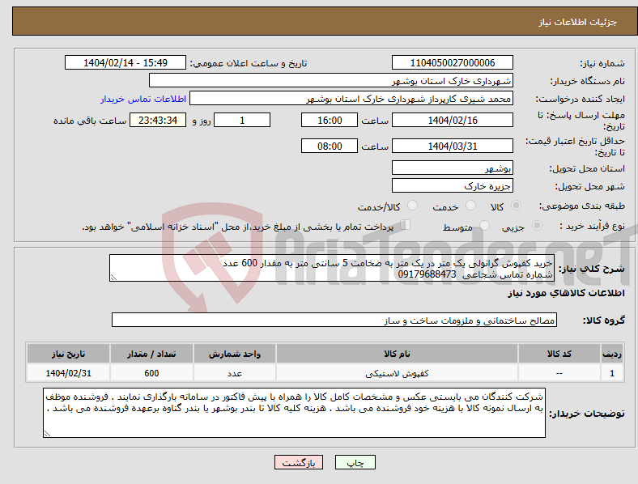Viewport: 638px width, 484px height.
Task: Click the استان محل تحویل label
Action: coord(587,168)
